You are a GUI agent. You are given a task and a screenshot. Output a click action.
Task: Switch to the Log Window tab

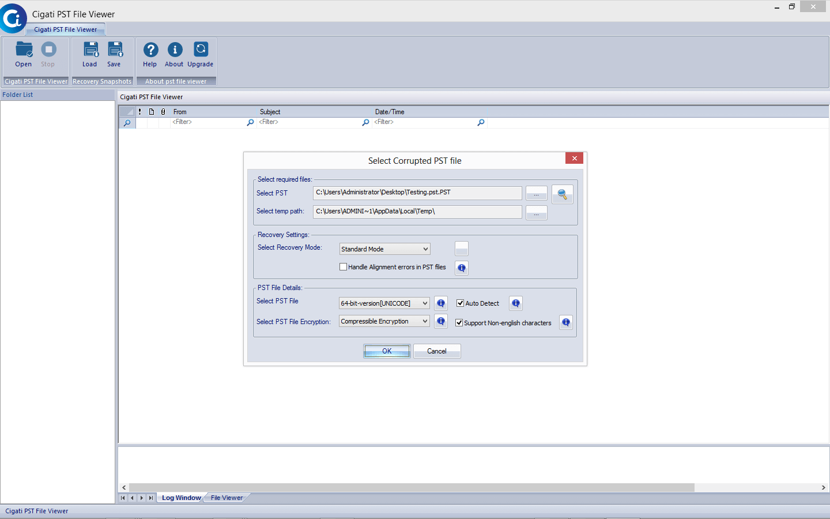(x=181, y=498)
